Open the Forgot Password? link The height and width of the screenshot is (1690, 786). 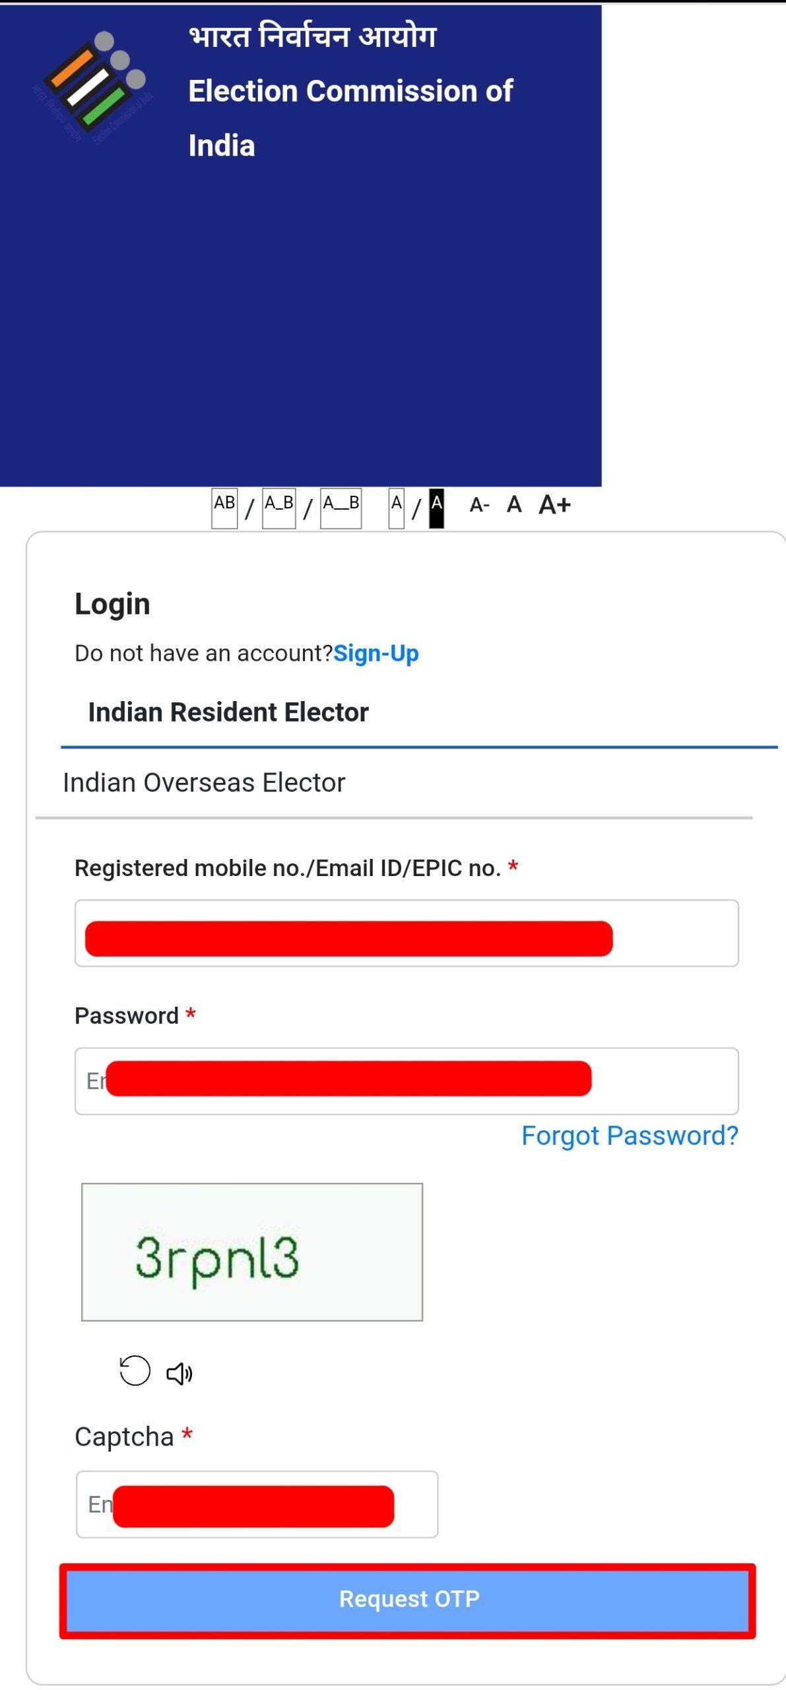point(630,1135)
